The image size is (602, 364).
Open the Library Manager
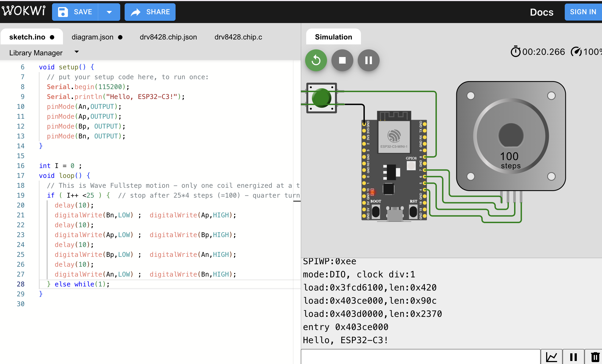[x=36, y=53]
